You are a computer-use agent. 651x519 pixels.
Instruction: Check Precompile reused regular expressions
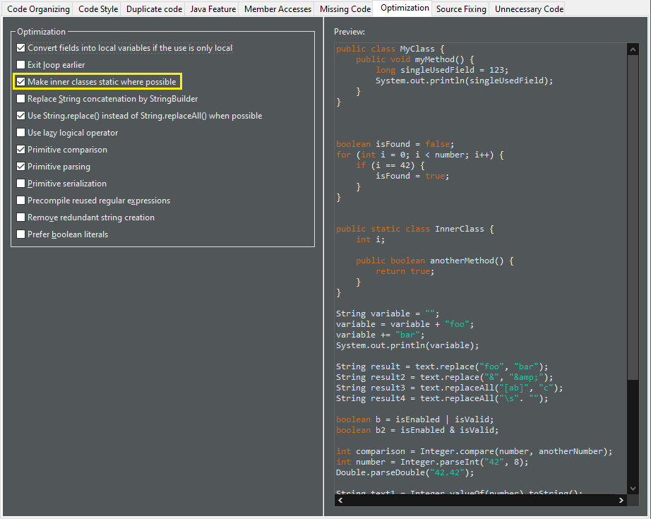pyautogui.click(x=20, y=201)
